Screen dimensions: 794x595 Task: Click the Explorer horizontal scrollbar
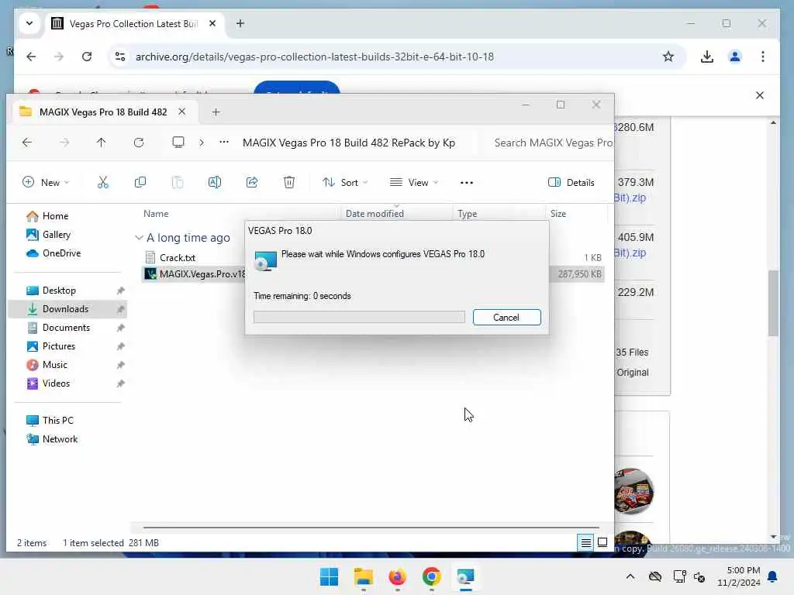pos(371,528)
